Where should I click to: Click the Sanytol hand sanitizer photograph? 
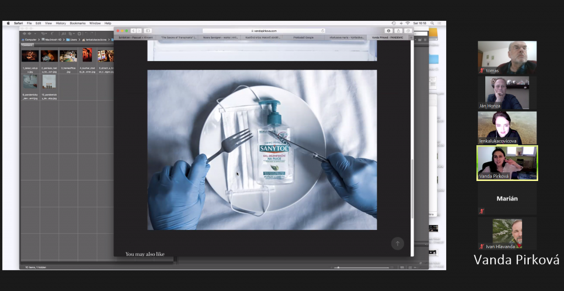[262, 150]
